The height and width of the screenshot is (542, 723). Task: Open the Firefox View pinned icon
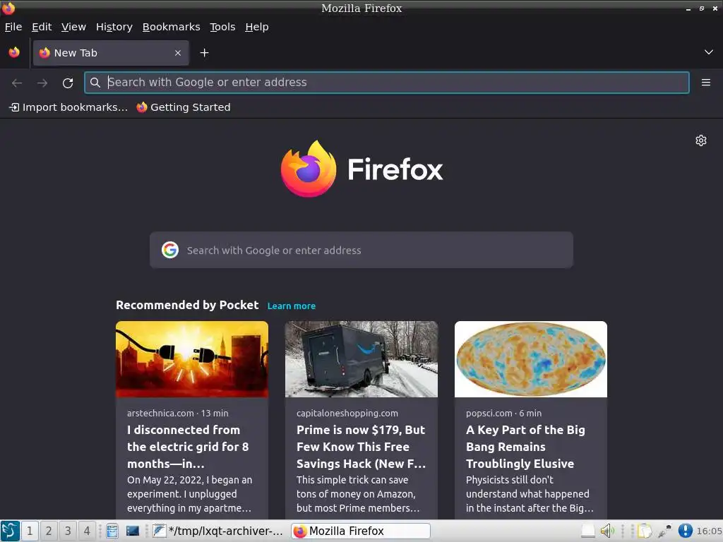pyautogui.click(x=14, y=52)
